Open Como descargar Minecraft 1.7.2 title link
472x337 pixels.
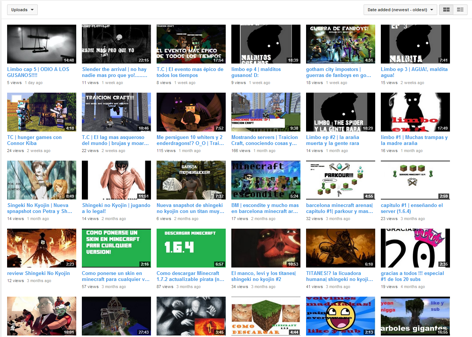click(x=191, y=276)
